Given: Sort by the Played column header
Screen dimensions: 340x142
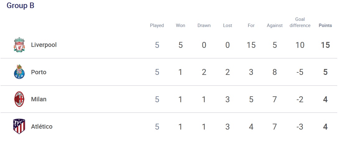Looking at the screenshot, I should pos(157,25).
